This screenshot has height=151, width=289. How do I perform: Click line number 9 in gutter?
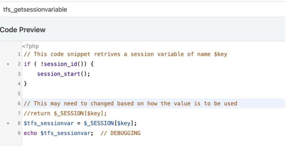click(19, 133)
